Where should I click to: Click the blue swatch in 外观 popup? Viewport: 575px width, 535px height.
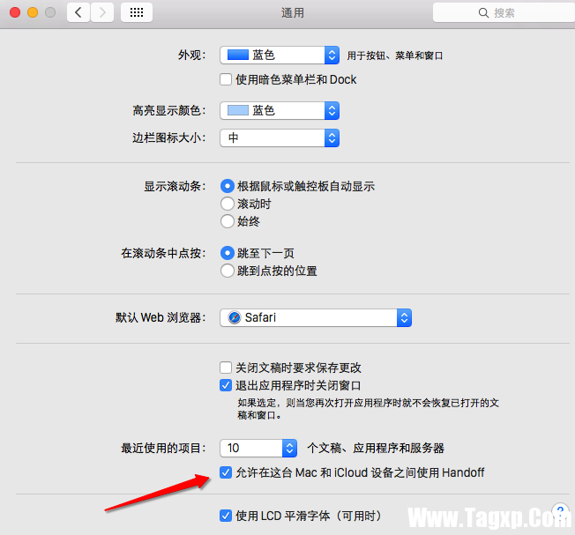[238, 55]
